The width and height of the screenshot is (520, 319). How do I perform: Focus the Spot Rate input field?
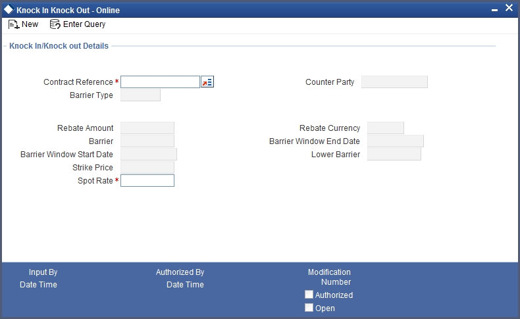(147, 180)
